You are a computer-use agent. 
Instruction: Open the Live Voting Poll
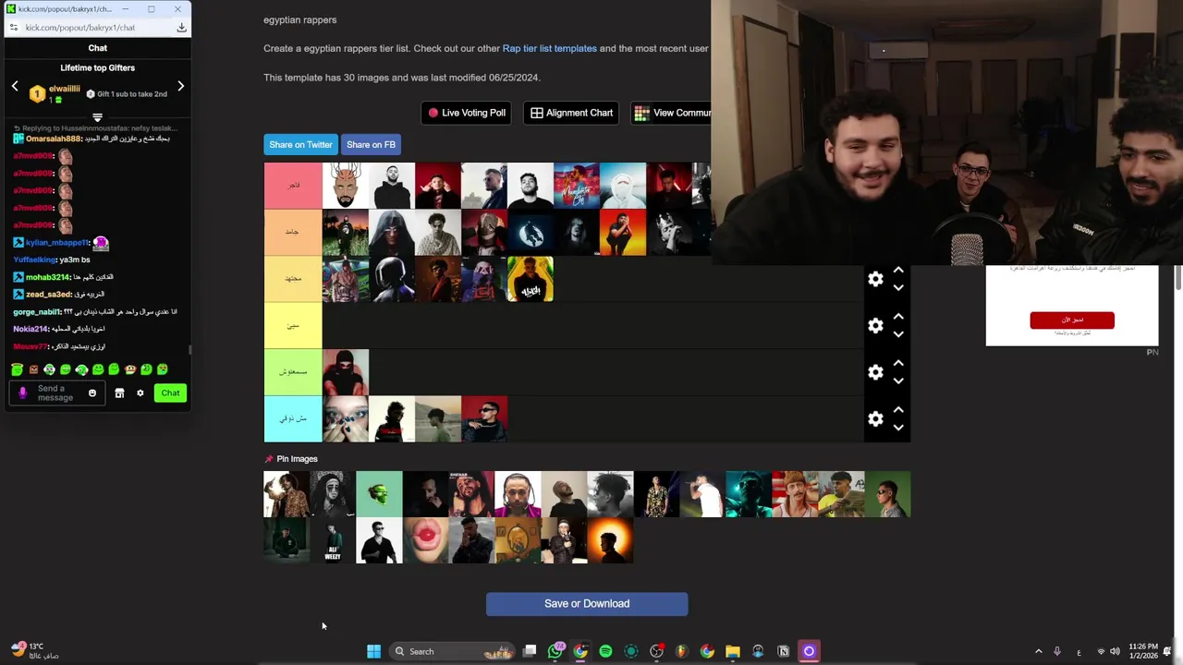coord(466,113)
